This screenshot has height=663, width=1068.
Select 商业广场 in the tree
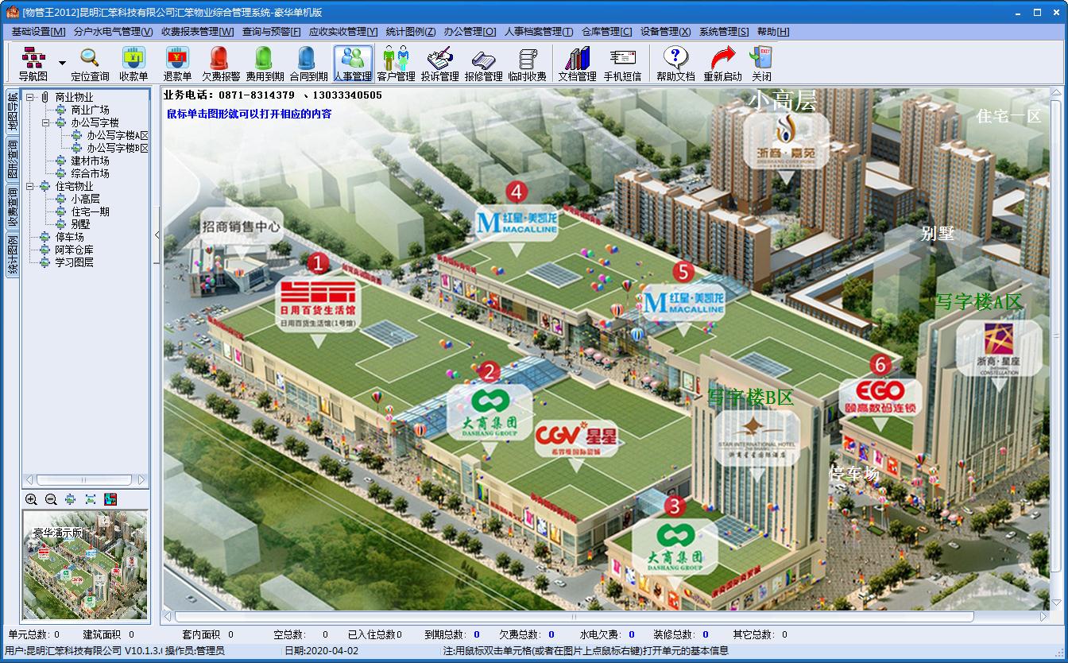[x=90, y=110]
